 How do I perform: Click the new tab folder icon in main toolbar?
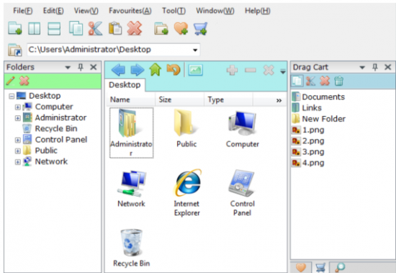[x=15, y=28]
